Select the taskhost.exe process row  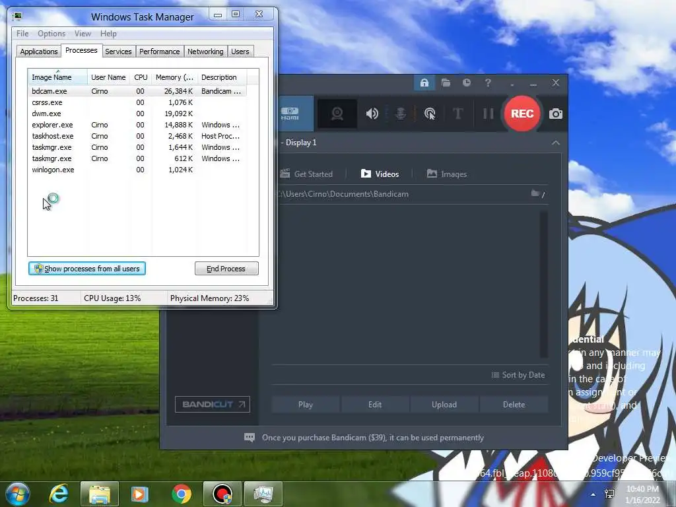pyautogui.click(x=137, y=136)
